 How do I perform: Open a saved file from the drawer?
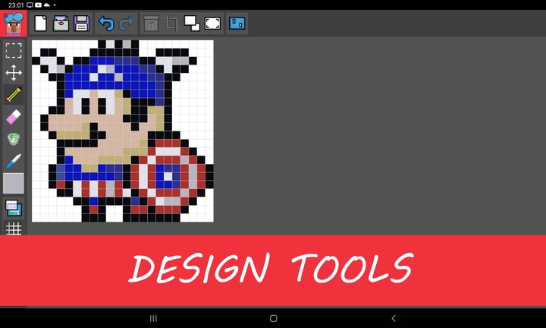tap(61, 24)
